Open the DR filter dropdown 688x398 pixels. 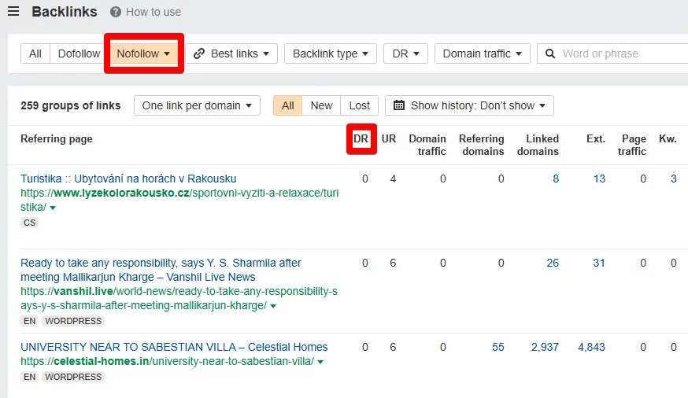tap(405, 53)
